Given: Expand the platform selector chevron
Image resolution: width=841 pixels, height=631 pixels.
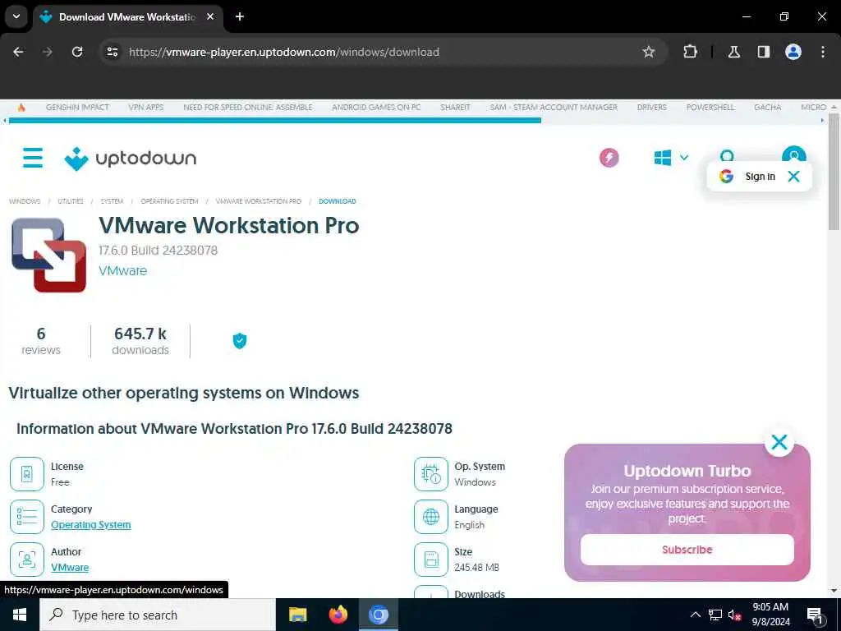Looking at the screenshot, I should click(x=684, y=158).
